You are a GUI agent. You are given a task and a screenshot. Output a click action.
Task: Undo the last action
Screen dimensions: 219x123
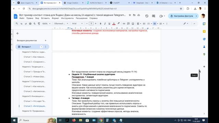[x=21, y=24]
